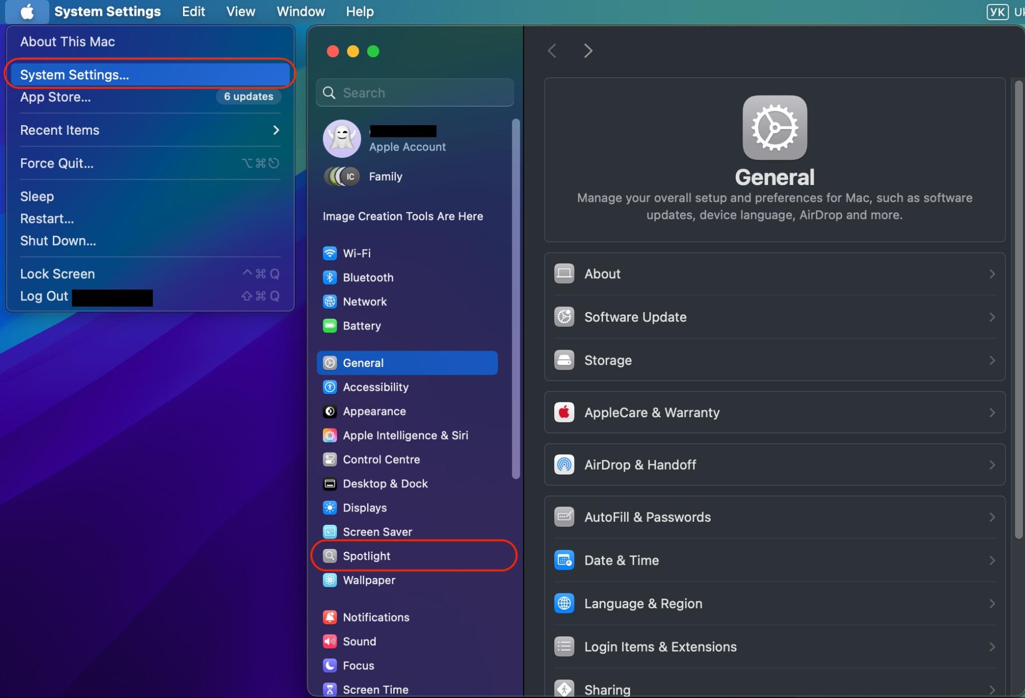Open Accessibility settings

pos(376,387)
